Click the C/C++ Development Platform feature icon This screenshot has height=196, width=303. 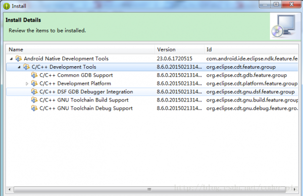coord(34,83)
